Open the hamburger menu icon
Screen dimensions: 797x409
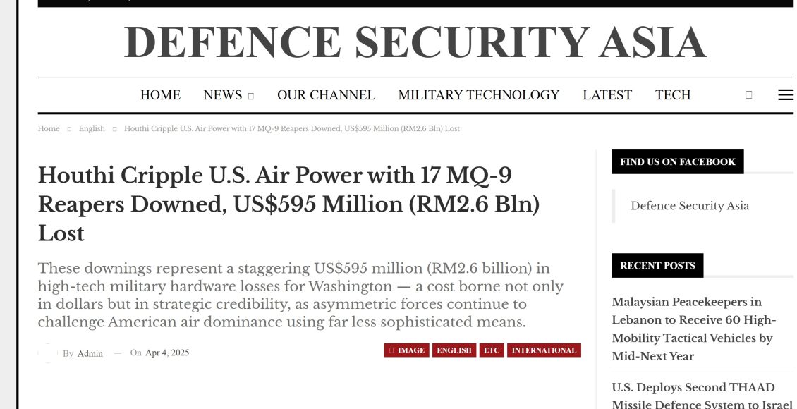pos(785,94)
